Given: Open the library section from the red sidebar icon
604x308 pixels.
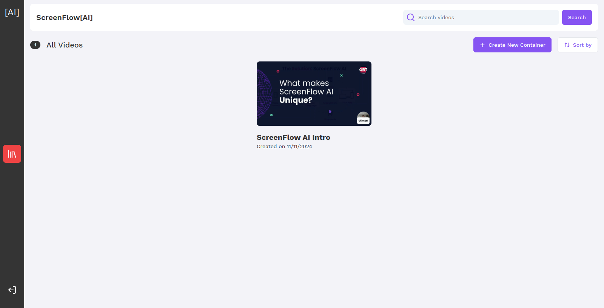Looking at the screenshot, I should click(x=12, y=154).
